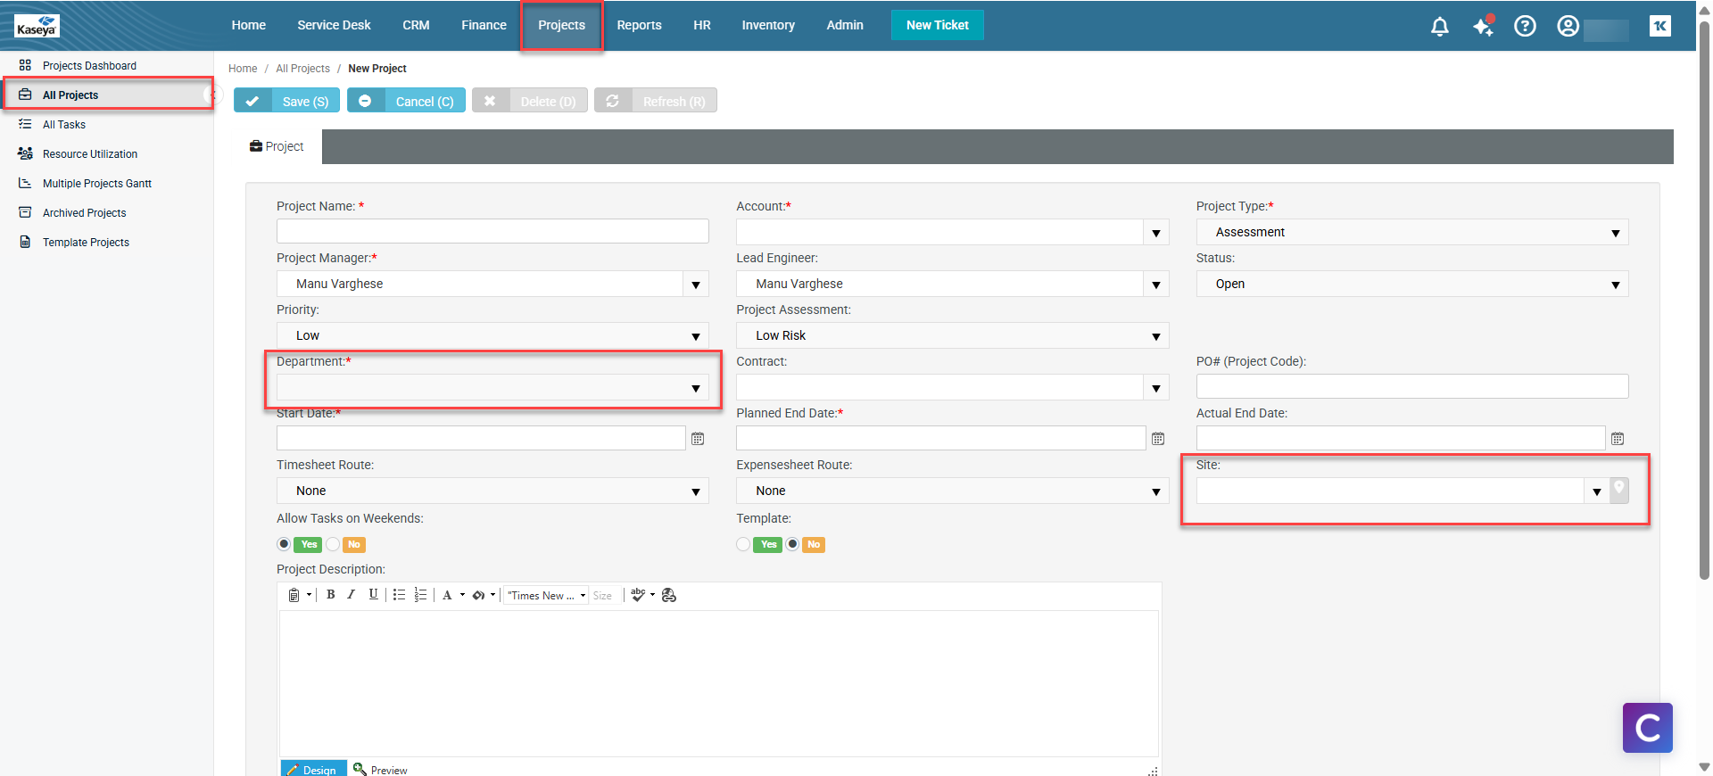Viewport: 1713px width, 776px height.
Task: Click the Site map location pin icon
Action: [1618, 490]
